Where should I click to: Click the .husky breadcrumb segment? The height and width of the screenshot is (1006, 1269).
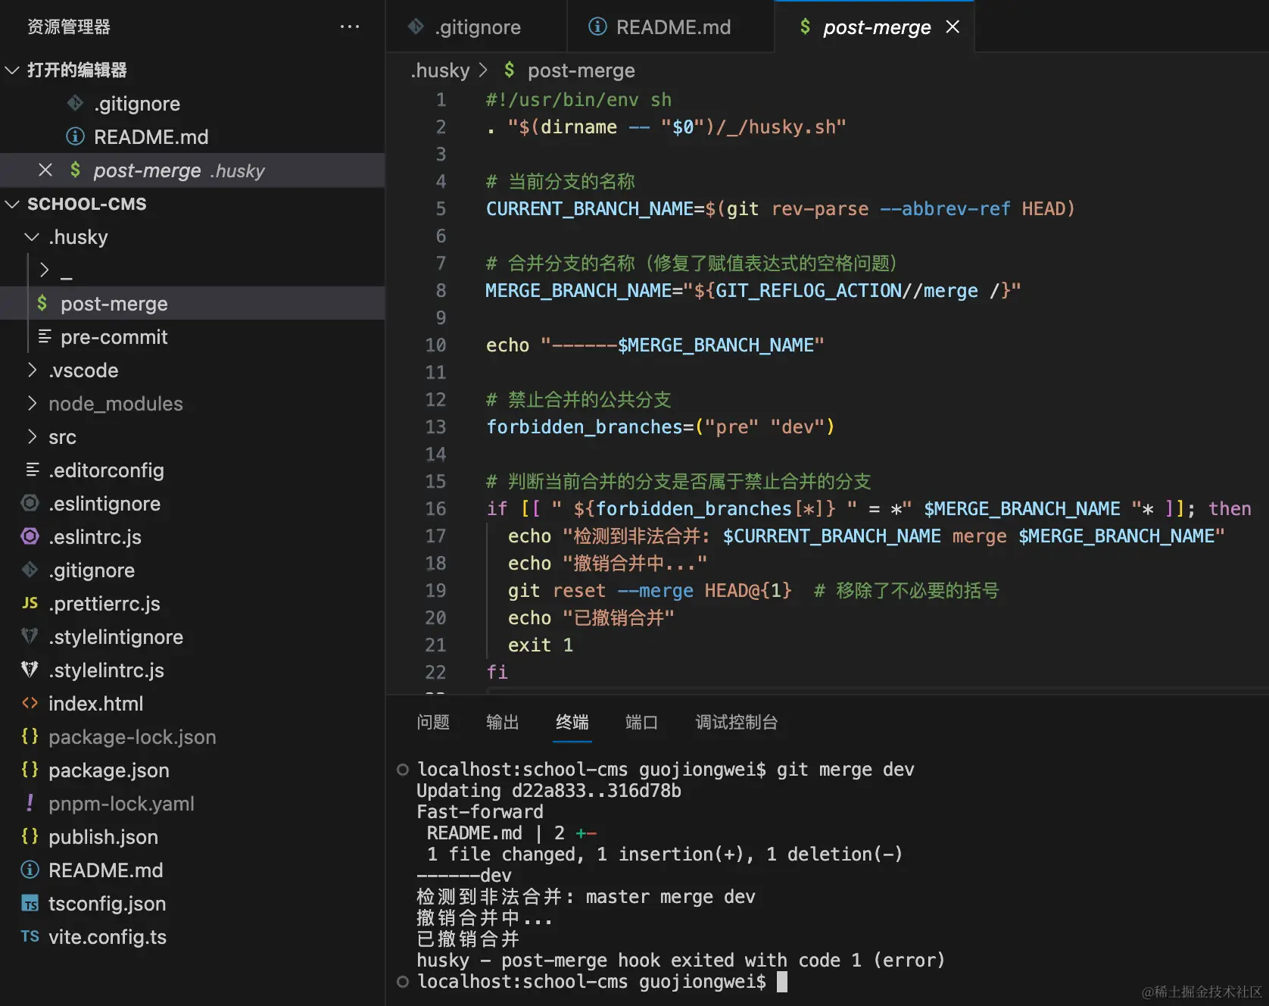pos(441,70)
